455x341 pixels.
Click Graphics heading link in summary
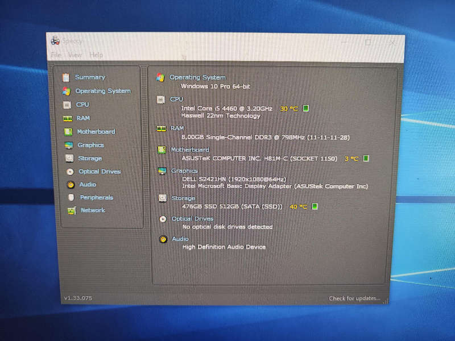[184, 171]
